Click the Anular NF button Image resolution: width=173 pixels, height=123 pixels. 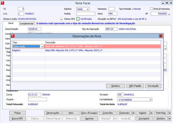coord(126,119)
